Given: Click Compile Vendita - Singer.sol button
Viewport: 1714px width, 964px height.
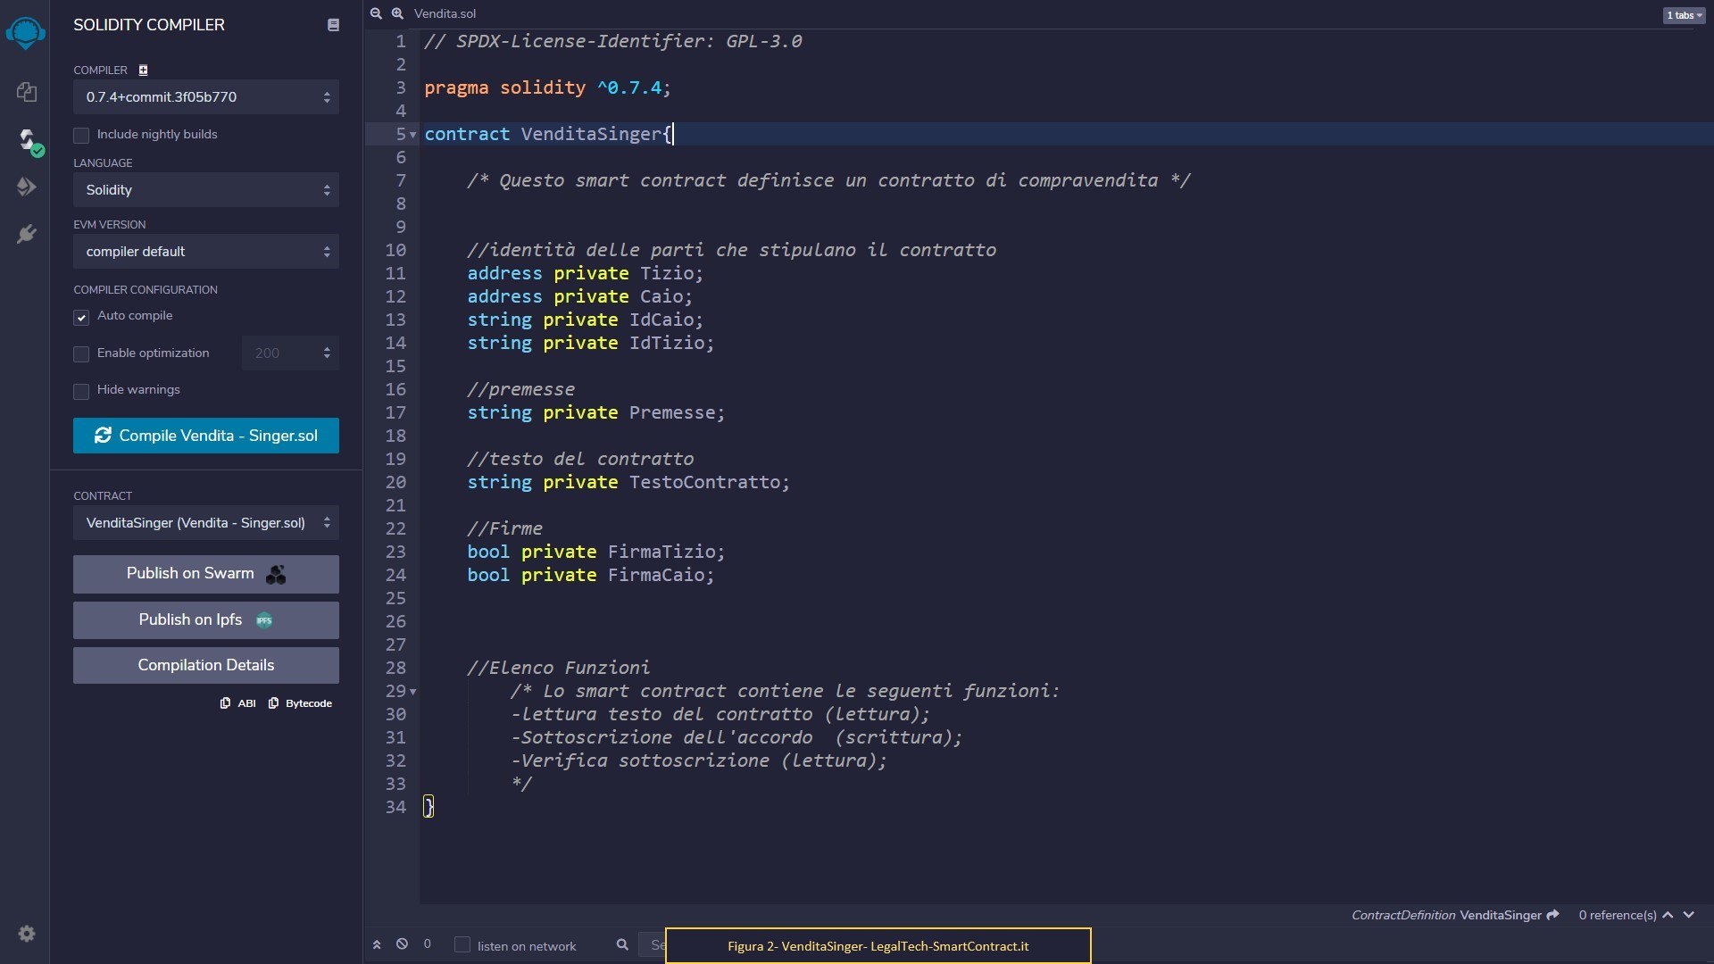Looking at the screenshot, I should coord(206,436).
